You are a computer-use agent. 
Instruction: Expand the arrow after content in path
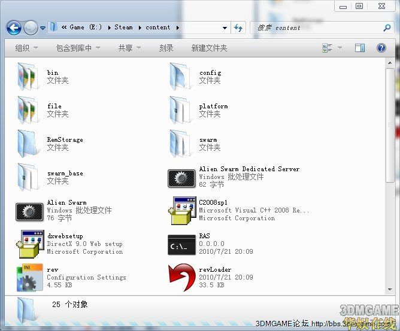(178, 28)
